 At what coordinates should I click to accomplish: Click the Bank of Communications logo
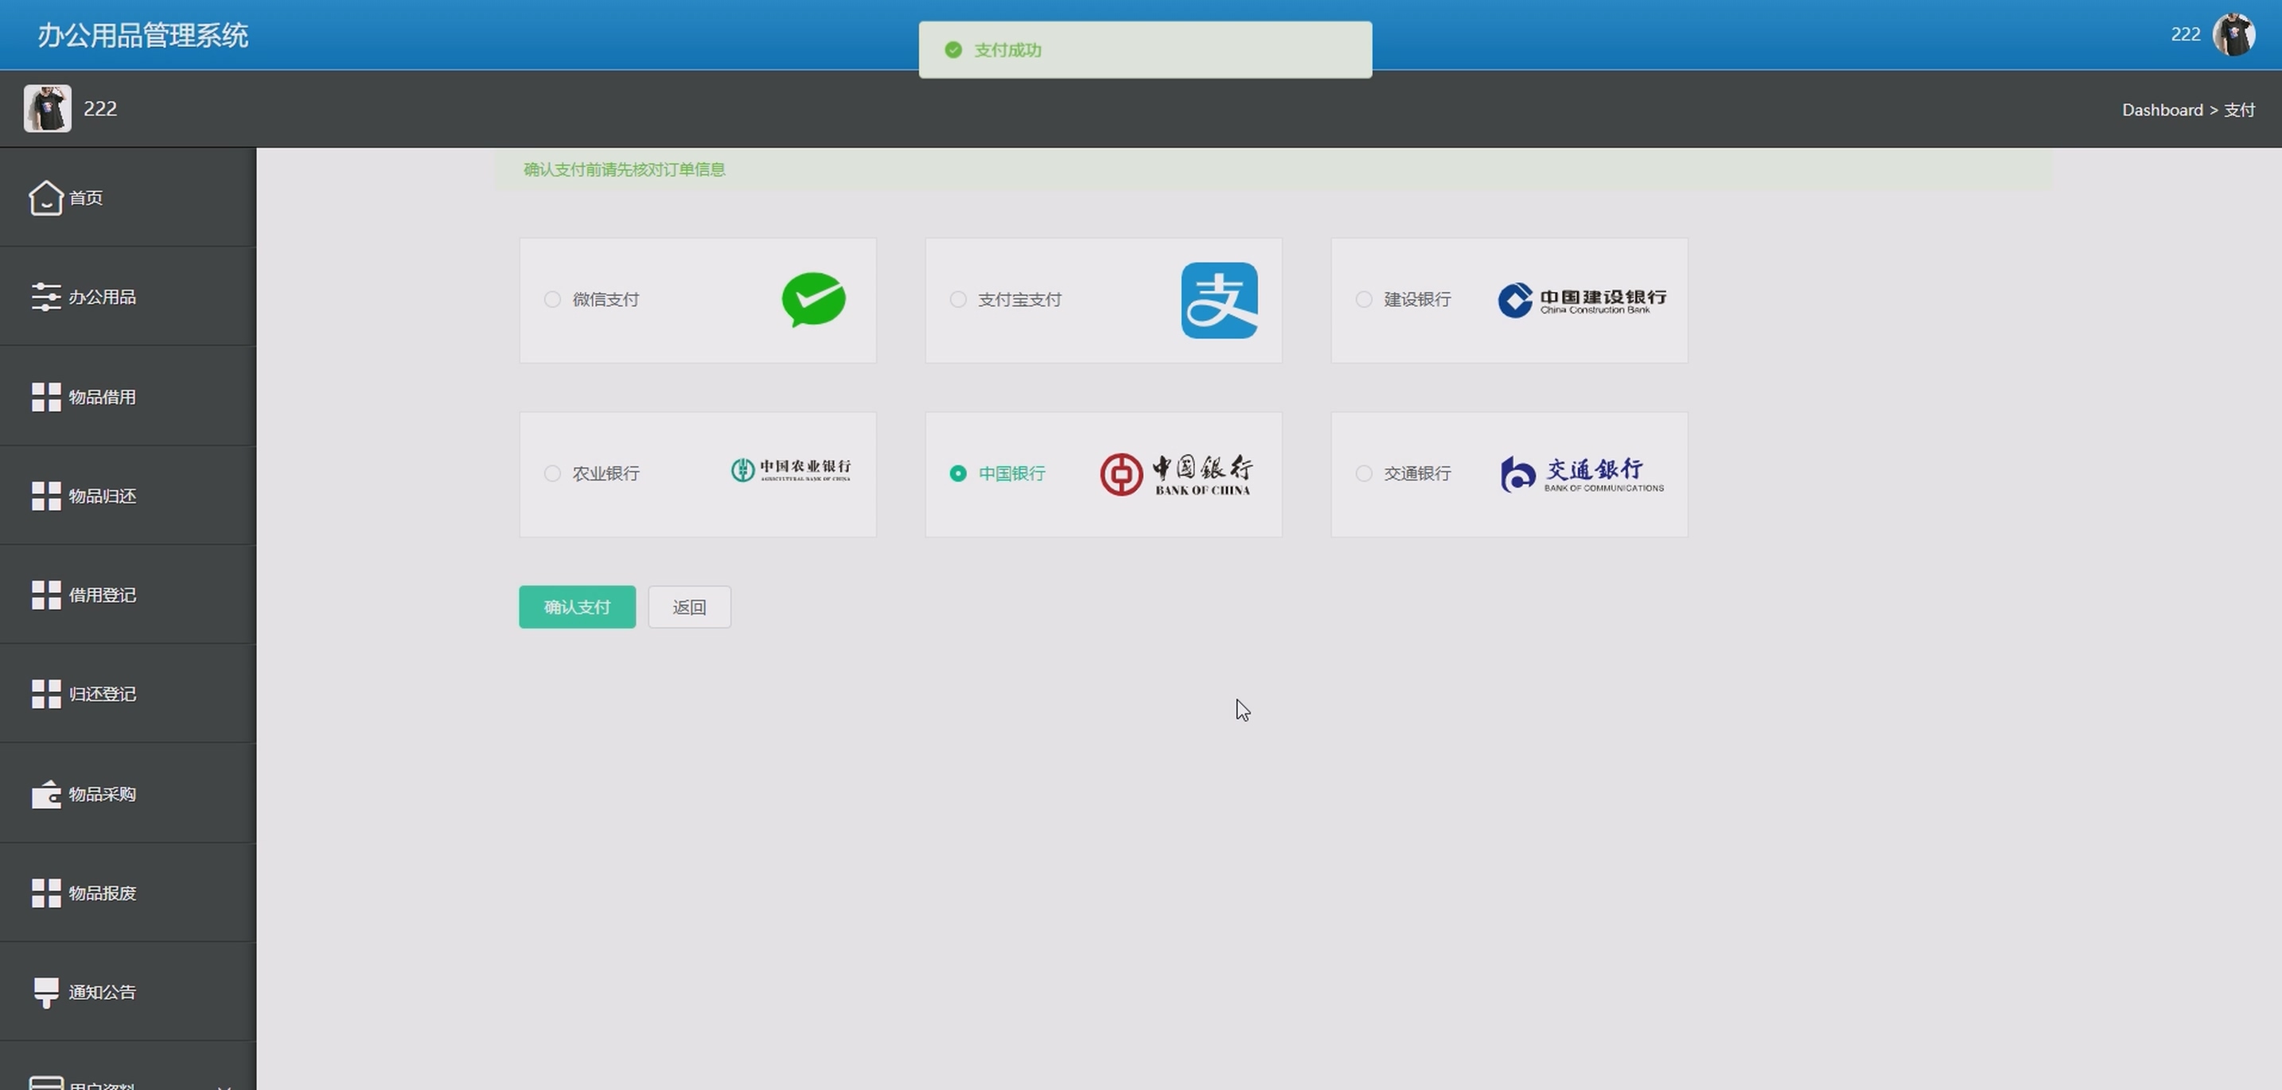pos(1582,475)
